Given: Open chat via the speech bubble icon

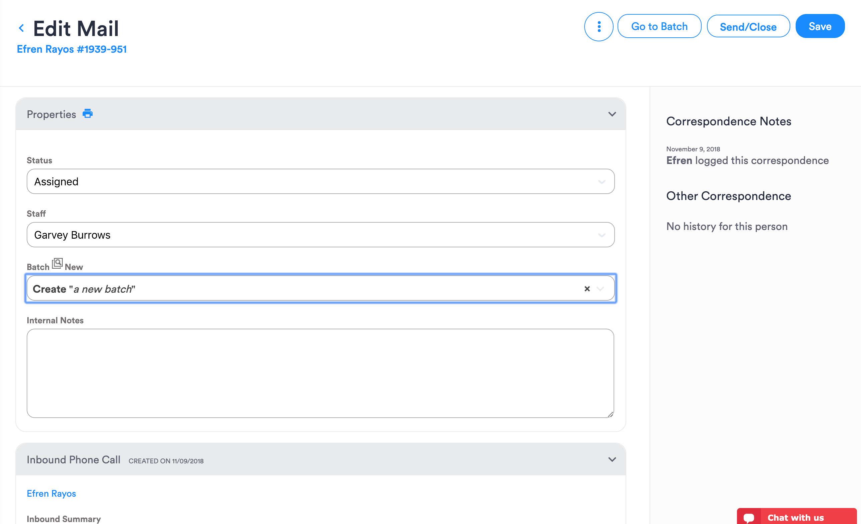Looking at the screenshot, I should (x=750, y=517).
